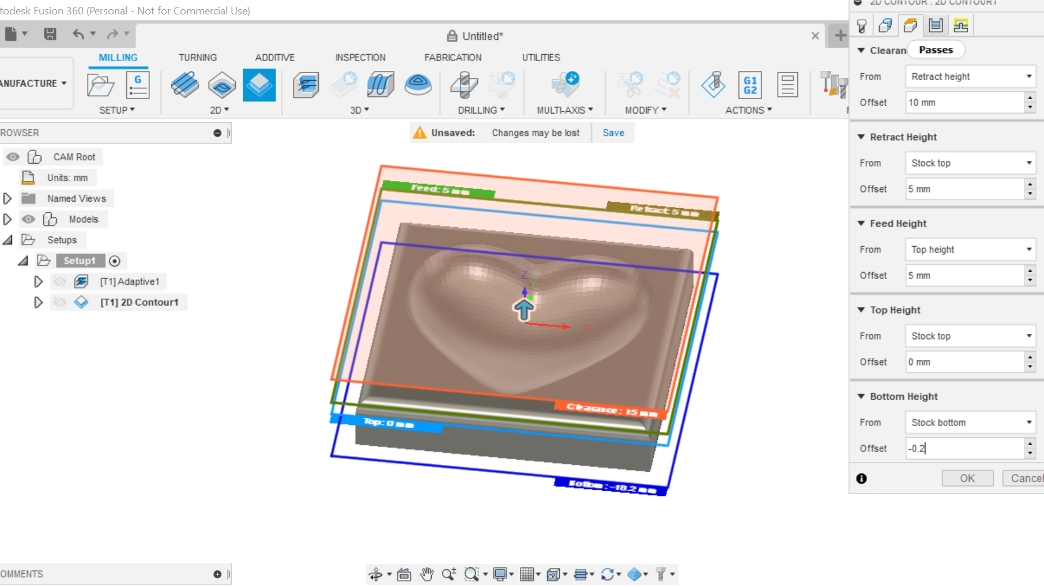This screenshot has height=587, width=1044.
Task: Increase Feed Height offset with stepper arrow
Action: click(1030, 272)
